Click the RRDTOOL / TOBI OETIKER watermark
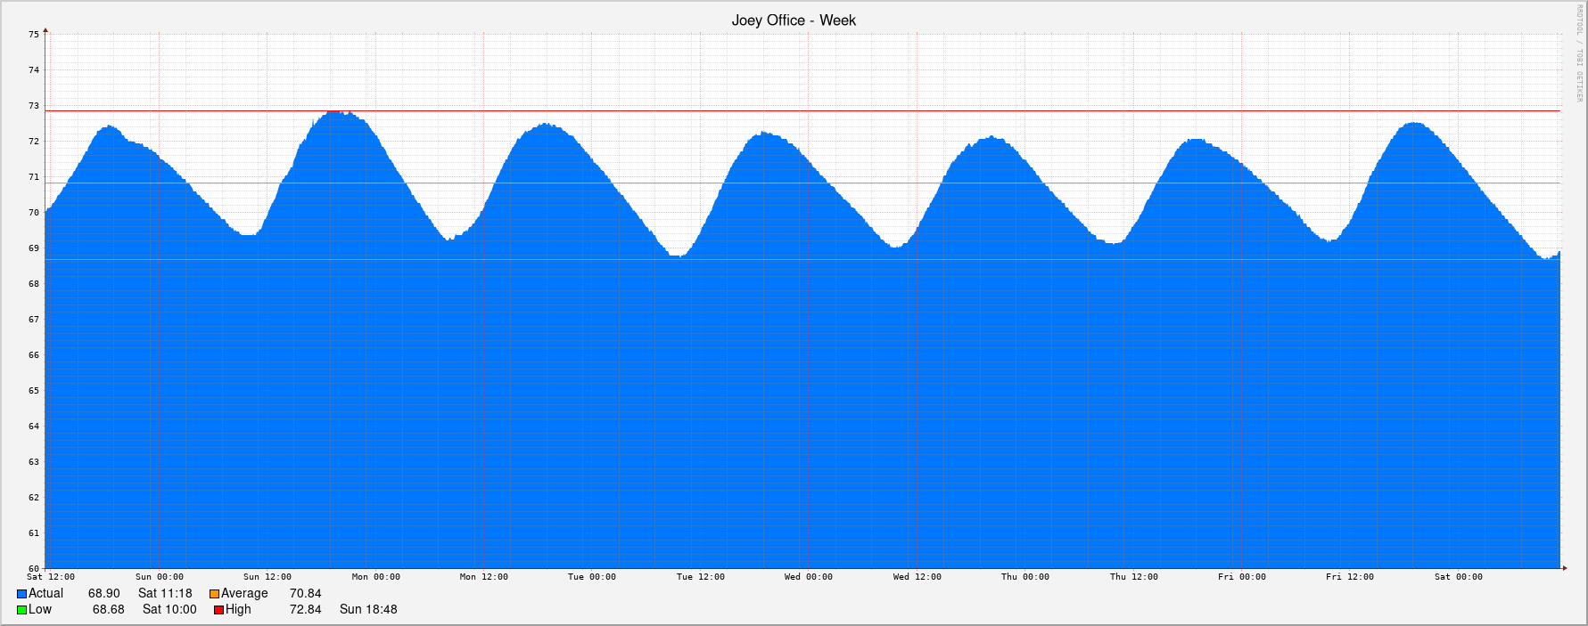This screenshot has height=626, width=1588. [1577, 53]
